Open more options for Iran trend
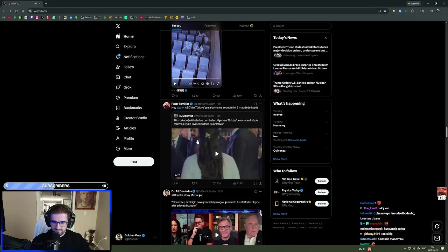The height and width of the screenshot is (252, 448). point(327,133)
